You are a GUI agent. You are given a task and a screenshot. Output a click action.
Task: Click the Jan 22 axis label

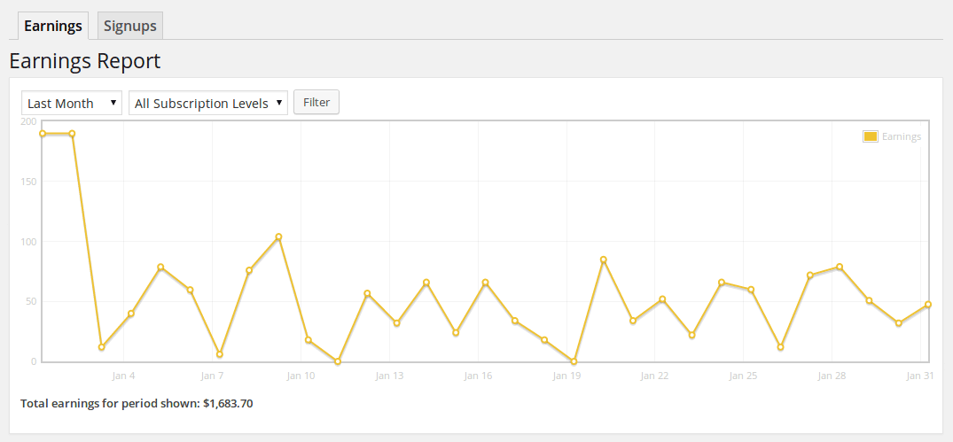pyautogui.click(x=654, y=376)
